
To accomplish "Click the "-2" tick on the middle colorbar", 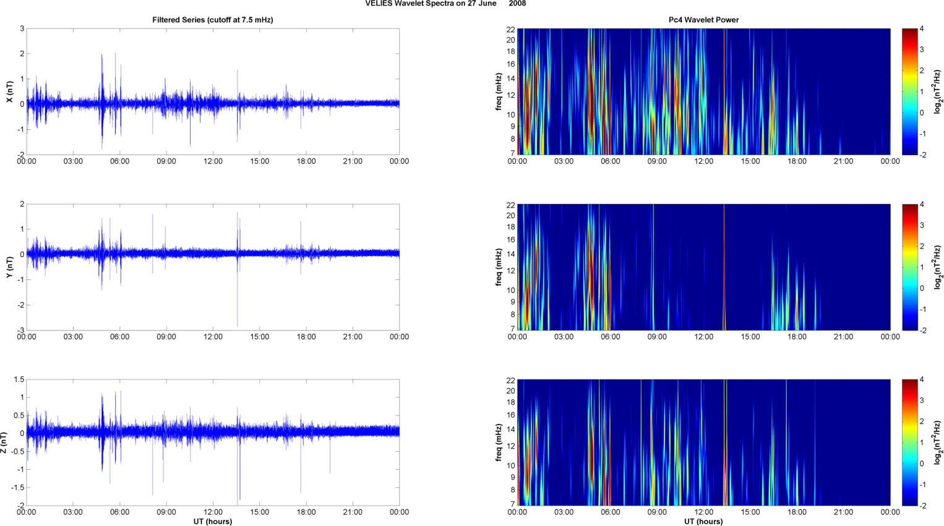I will [923, 331].
